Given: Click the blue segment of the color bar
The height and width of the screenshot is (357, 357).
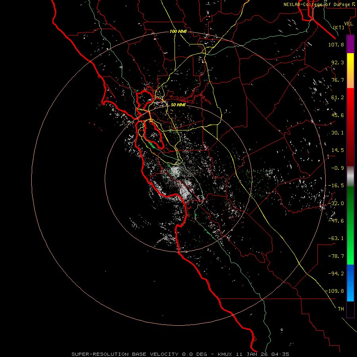Looking at the screenshot, I should (350, 283).
